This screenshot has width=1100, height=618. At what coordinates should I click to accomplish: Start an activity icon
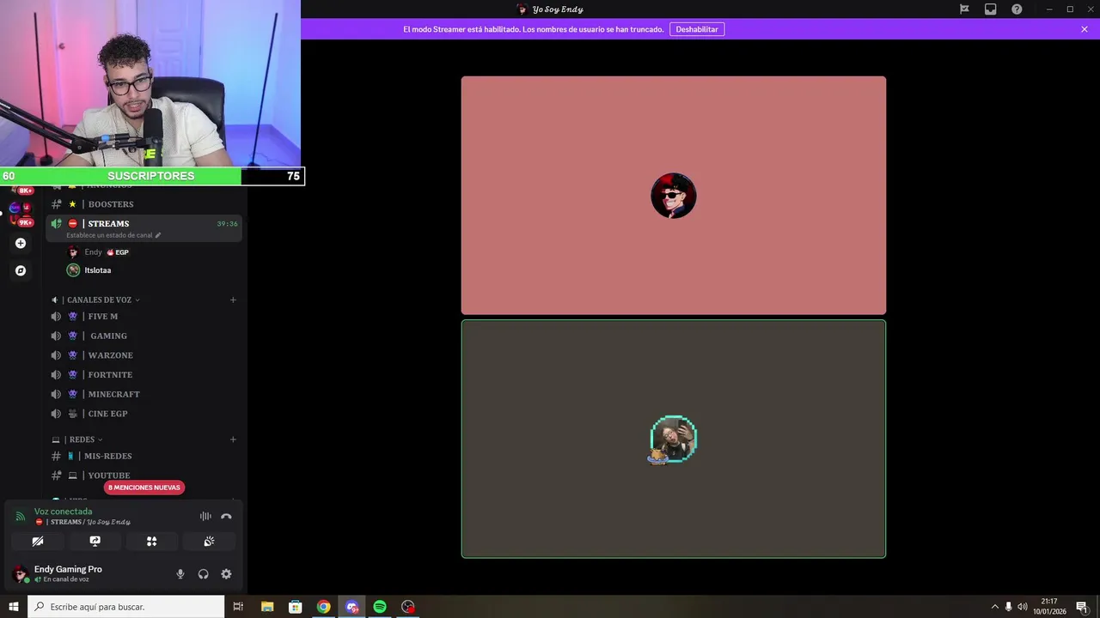152,541
